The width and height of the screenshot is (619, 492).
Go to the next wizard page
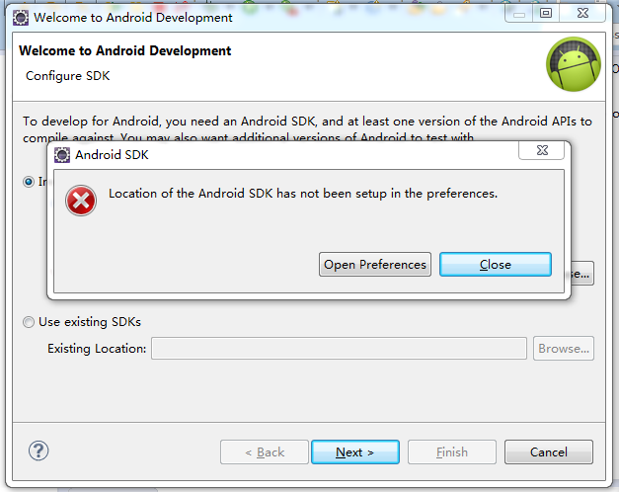354,452
